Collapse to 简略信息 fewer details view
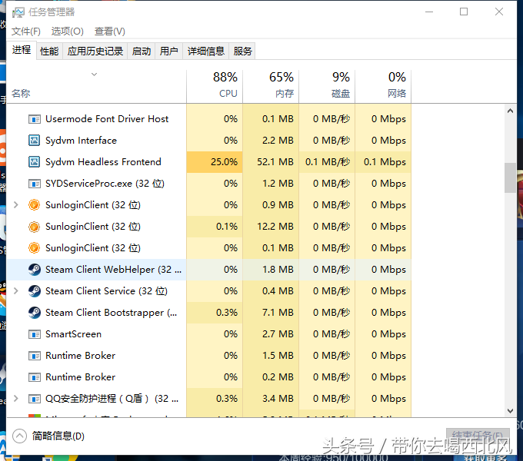 48,436
